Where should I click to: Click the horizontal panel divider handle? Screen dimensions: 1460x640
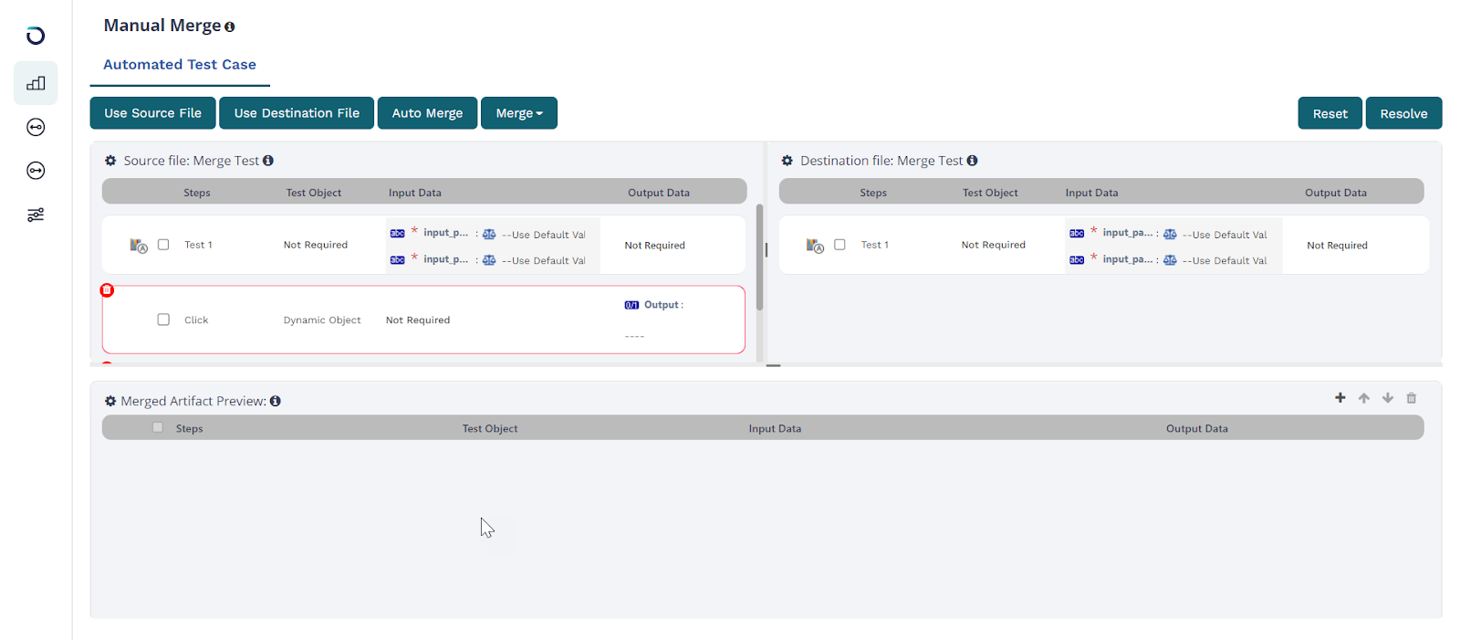pyautogui.click(x=773, y=365)
